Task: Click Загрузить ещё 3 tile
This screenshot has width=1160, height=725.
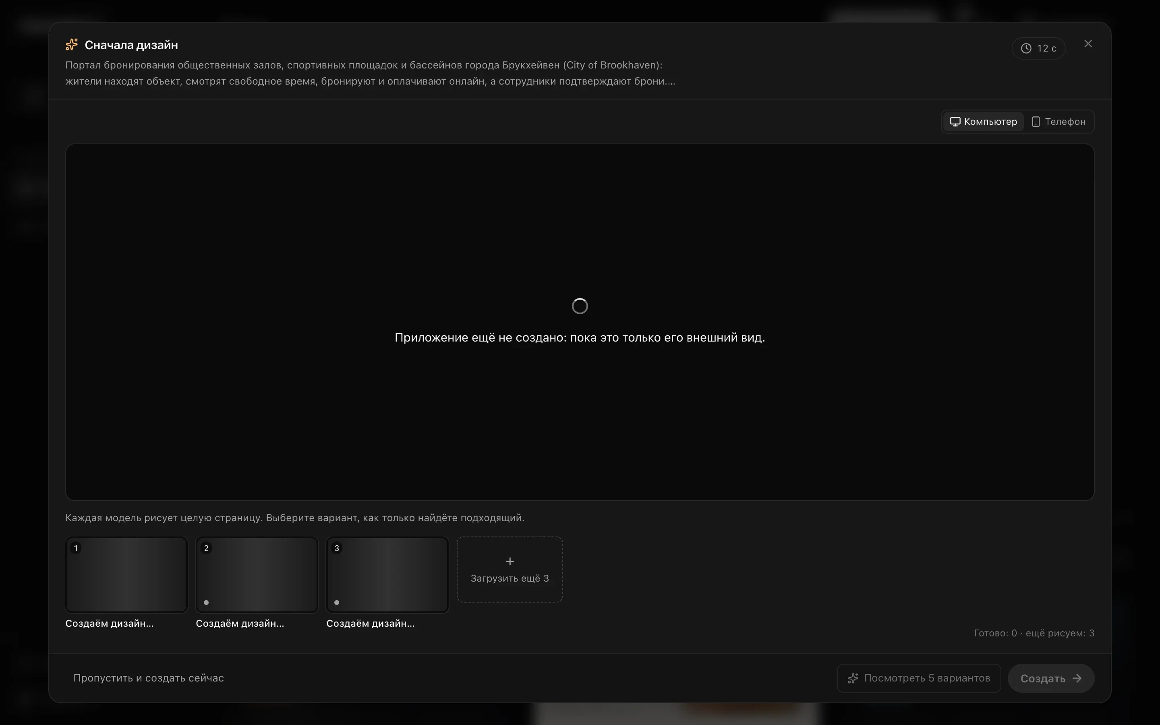Action: pos(510,569)
